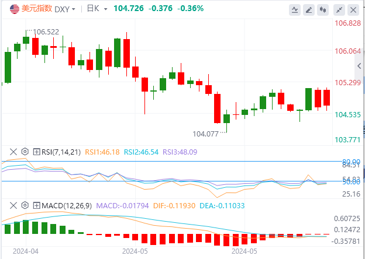Click the 104.077 low price marker
The image size is (365, 259).
[x=206, y=134]
